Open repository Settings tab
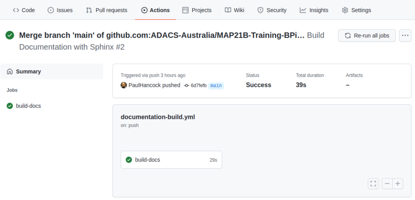The image size is (415, 200). 357,10
